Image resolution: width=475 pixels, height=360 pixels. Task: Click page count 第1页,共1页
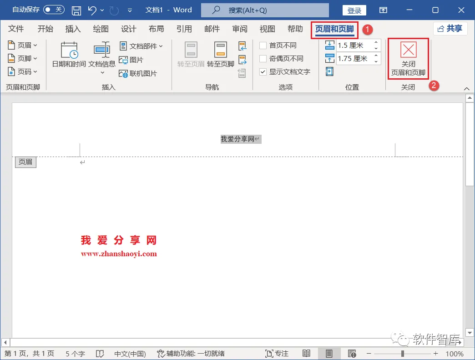click(29, 354)
